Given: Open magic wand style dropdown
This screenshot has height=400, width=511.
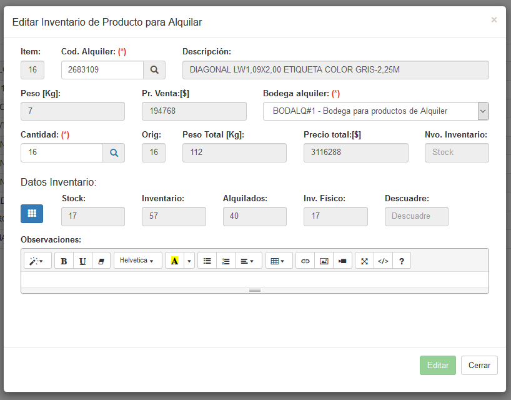Looking at the screenshot, I should [x=37, y=261].
